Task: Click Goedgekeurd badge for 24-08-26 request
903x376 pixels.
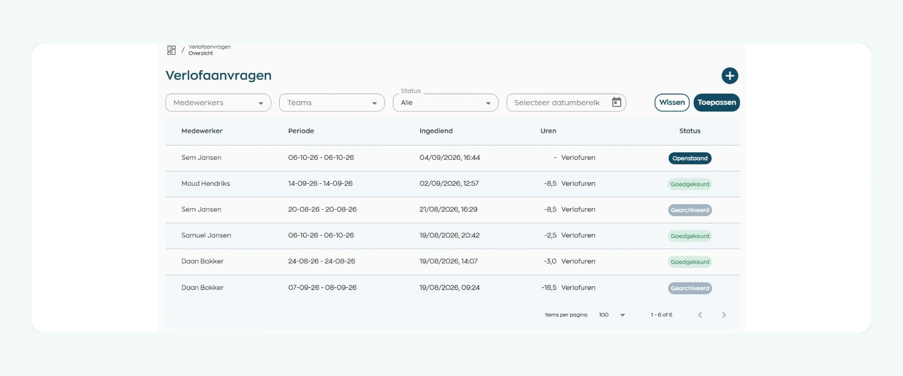Action: (689, 262)
